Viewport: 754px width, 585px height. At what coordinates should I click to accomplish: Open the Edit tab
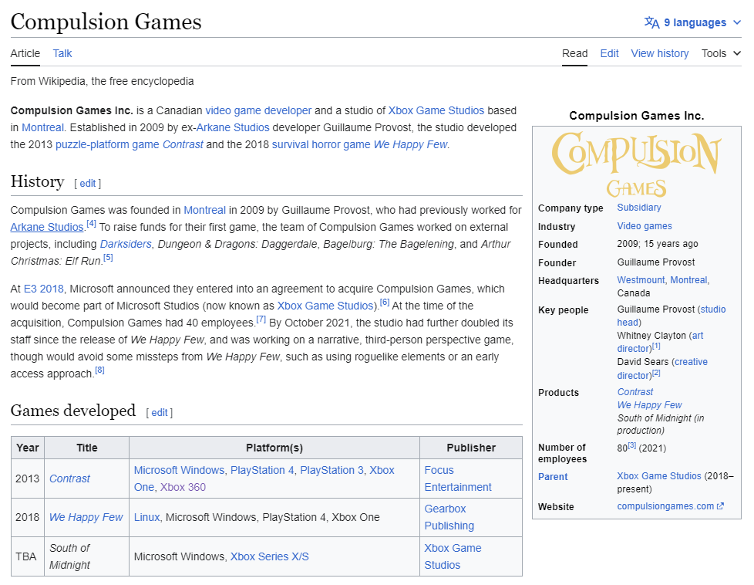(x=609, y=53)
